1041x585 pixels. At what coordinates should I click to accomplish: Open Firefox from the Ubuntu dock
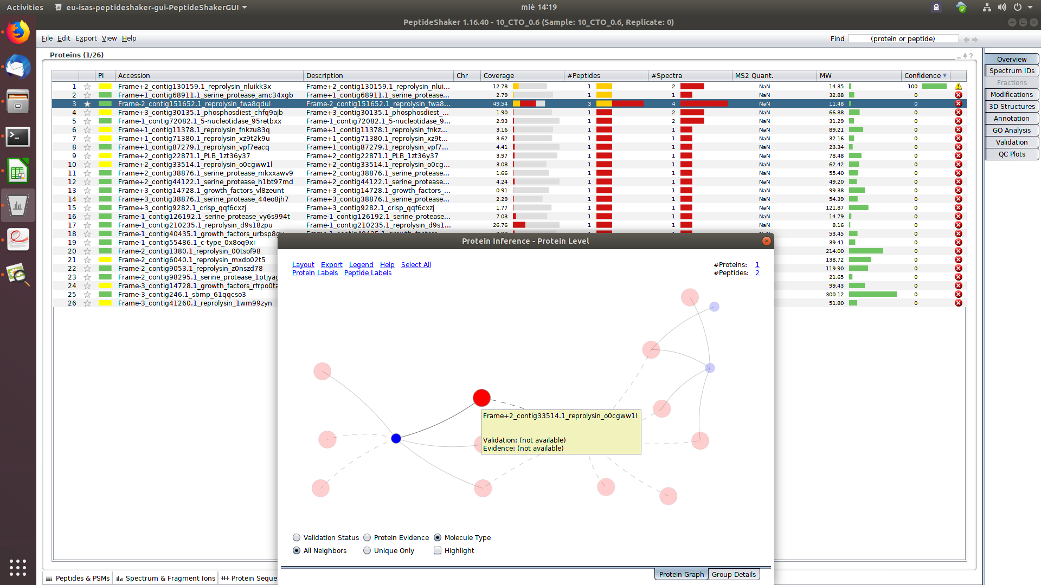pos(18,32)
